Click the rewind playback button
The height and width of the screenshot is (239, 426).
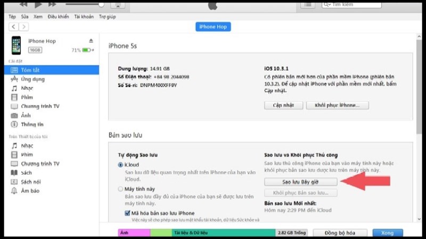(23, 4)
